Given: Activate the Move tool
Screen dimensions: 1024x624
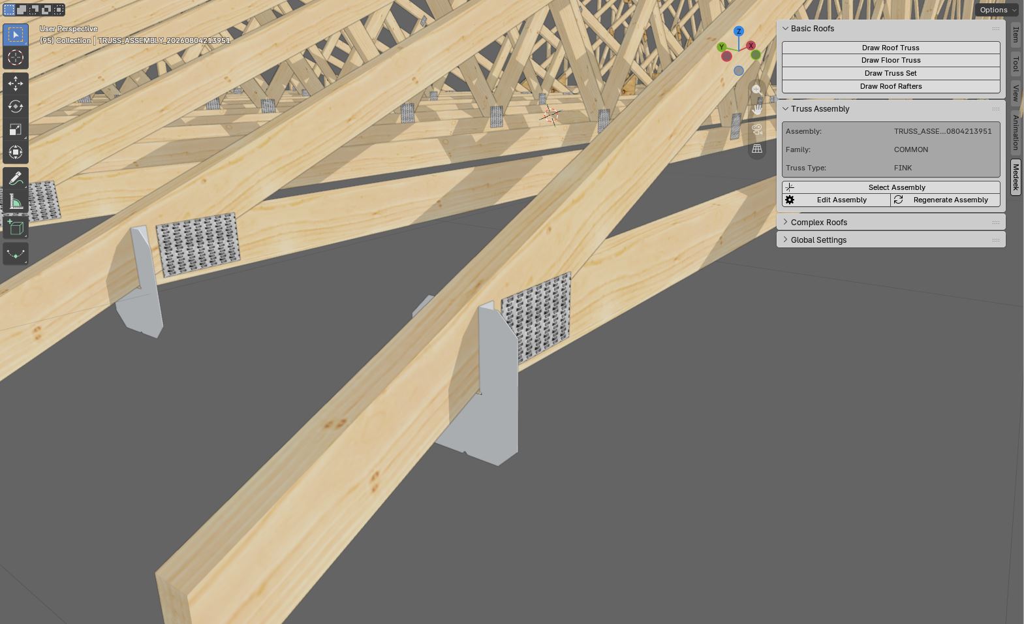Looking at the screenshot, I should [x=16, y=84].
